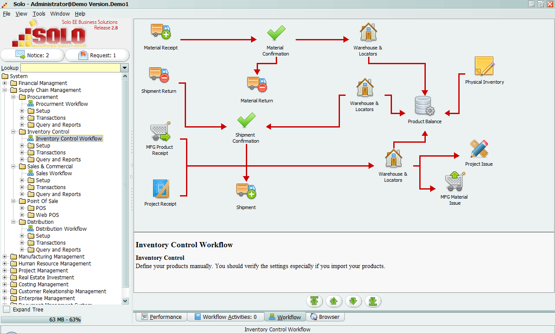Expand the Manufacturing Management tree node
The width and height of the screenshot is (555, 334).
5,257
